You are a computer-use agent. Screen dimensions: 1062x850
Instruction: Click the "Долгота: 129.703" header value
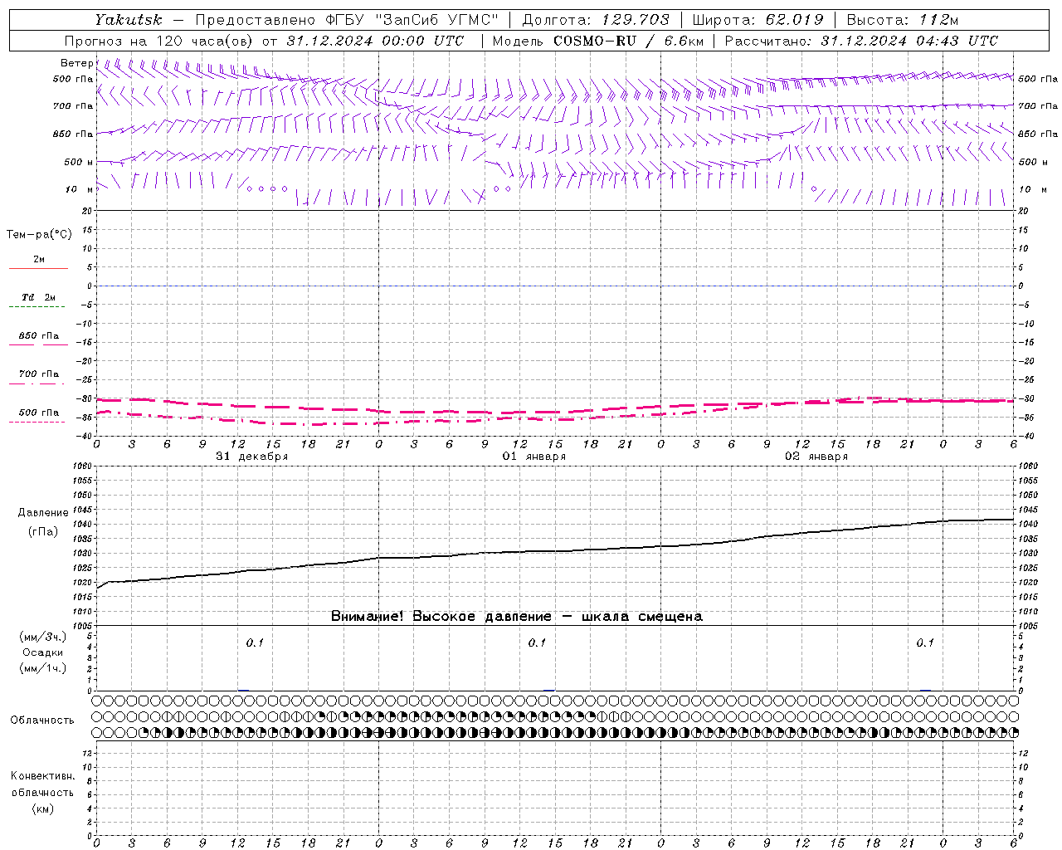tap(595, 20)
